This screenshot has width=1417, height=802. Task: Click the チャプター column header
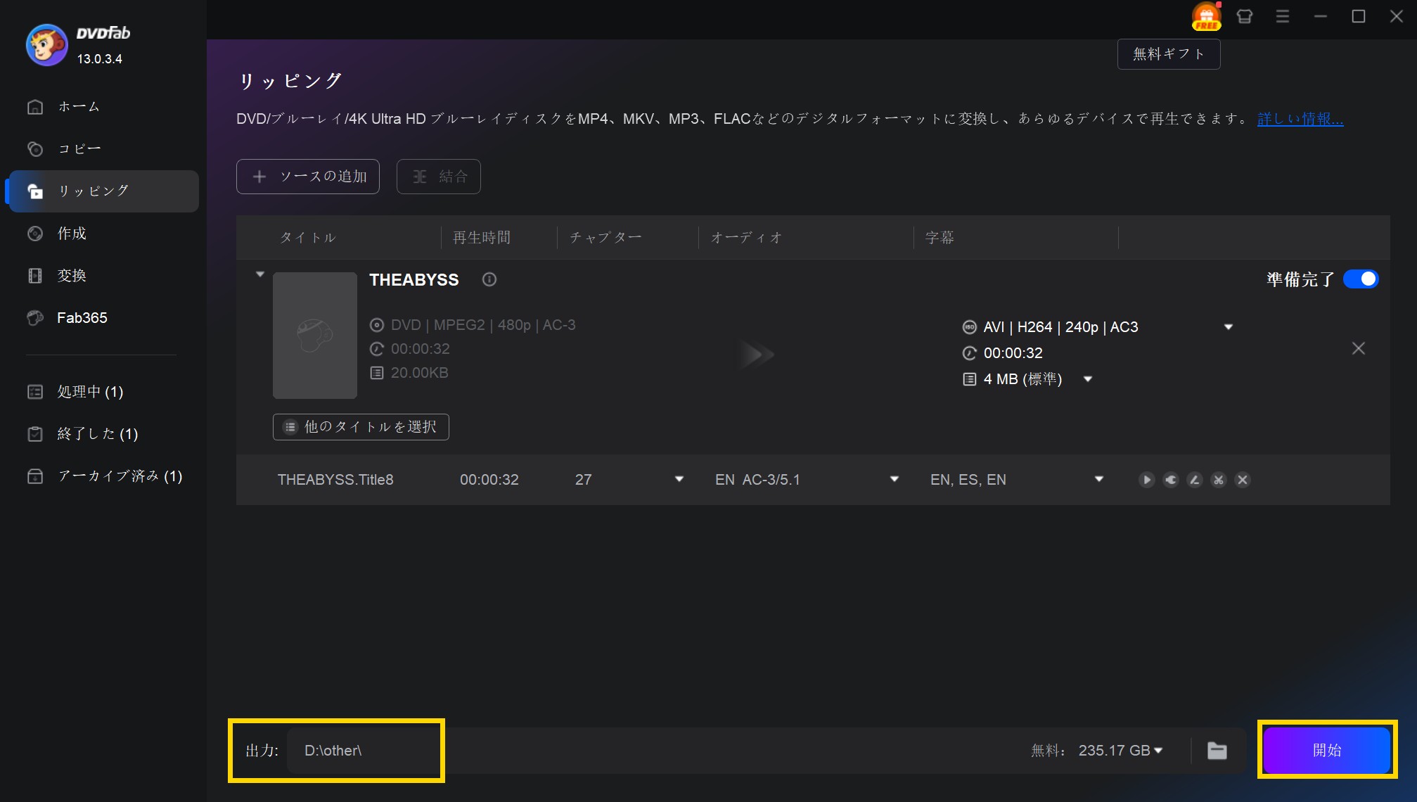pyautogui.click(x=605, y=238)
